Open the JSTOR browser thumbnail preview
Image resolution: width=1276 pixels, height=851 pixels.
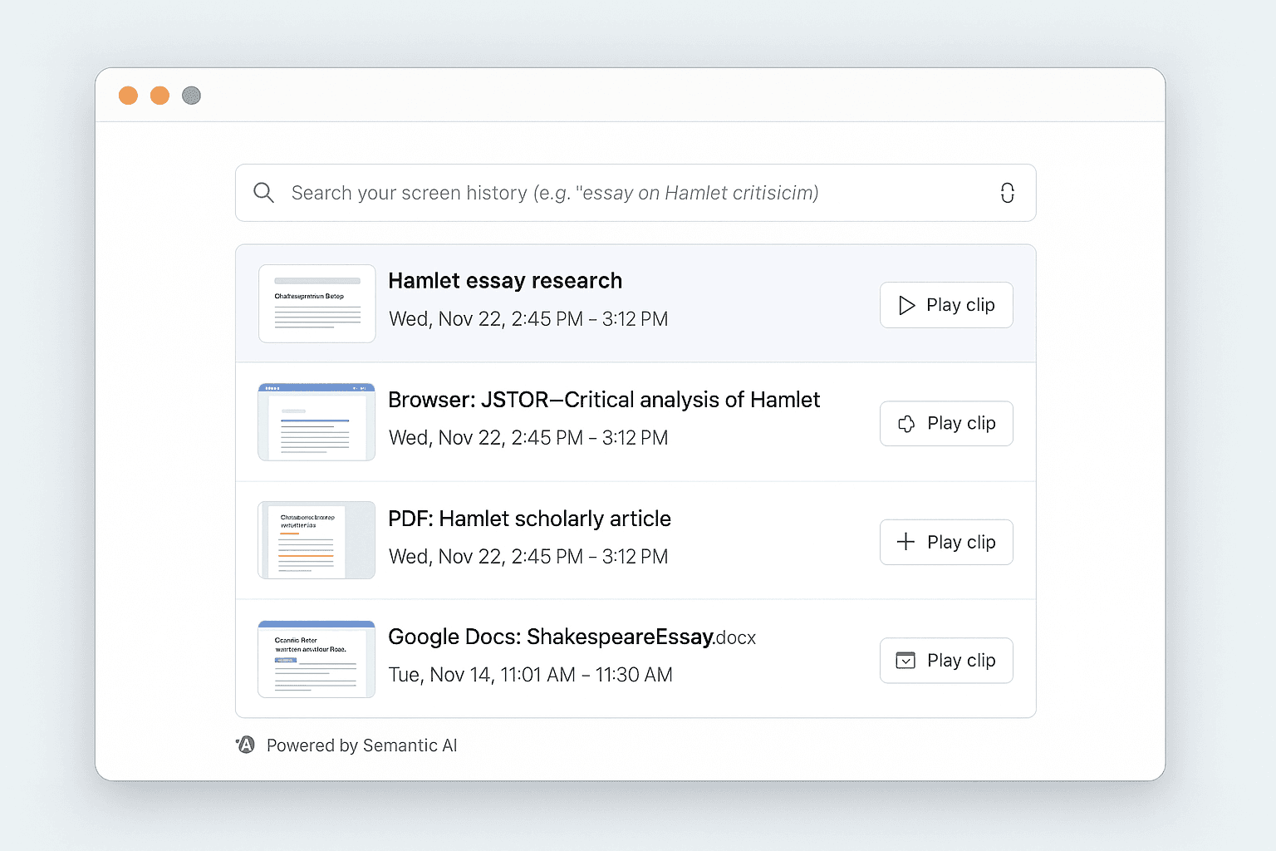tap(317, 422)
